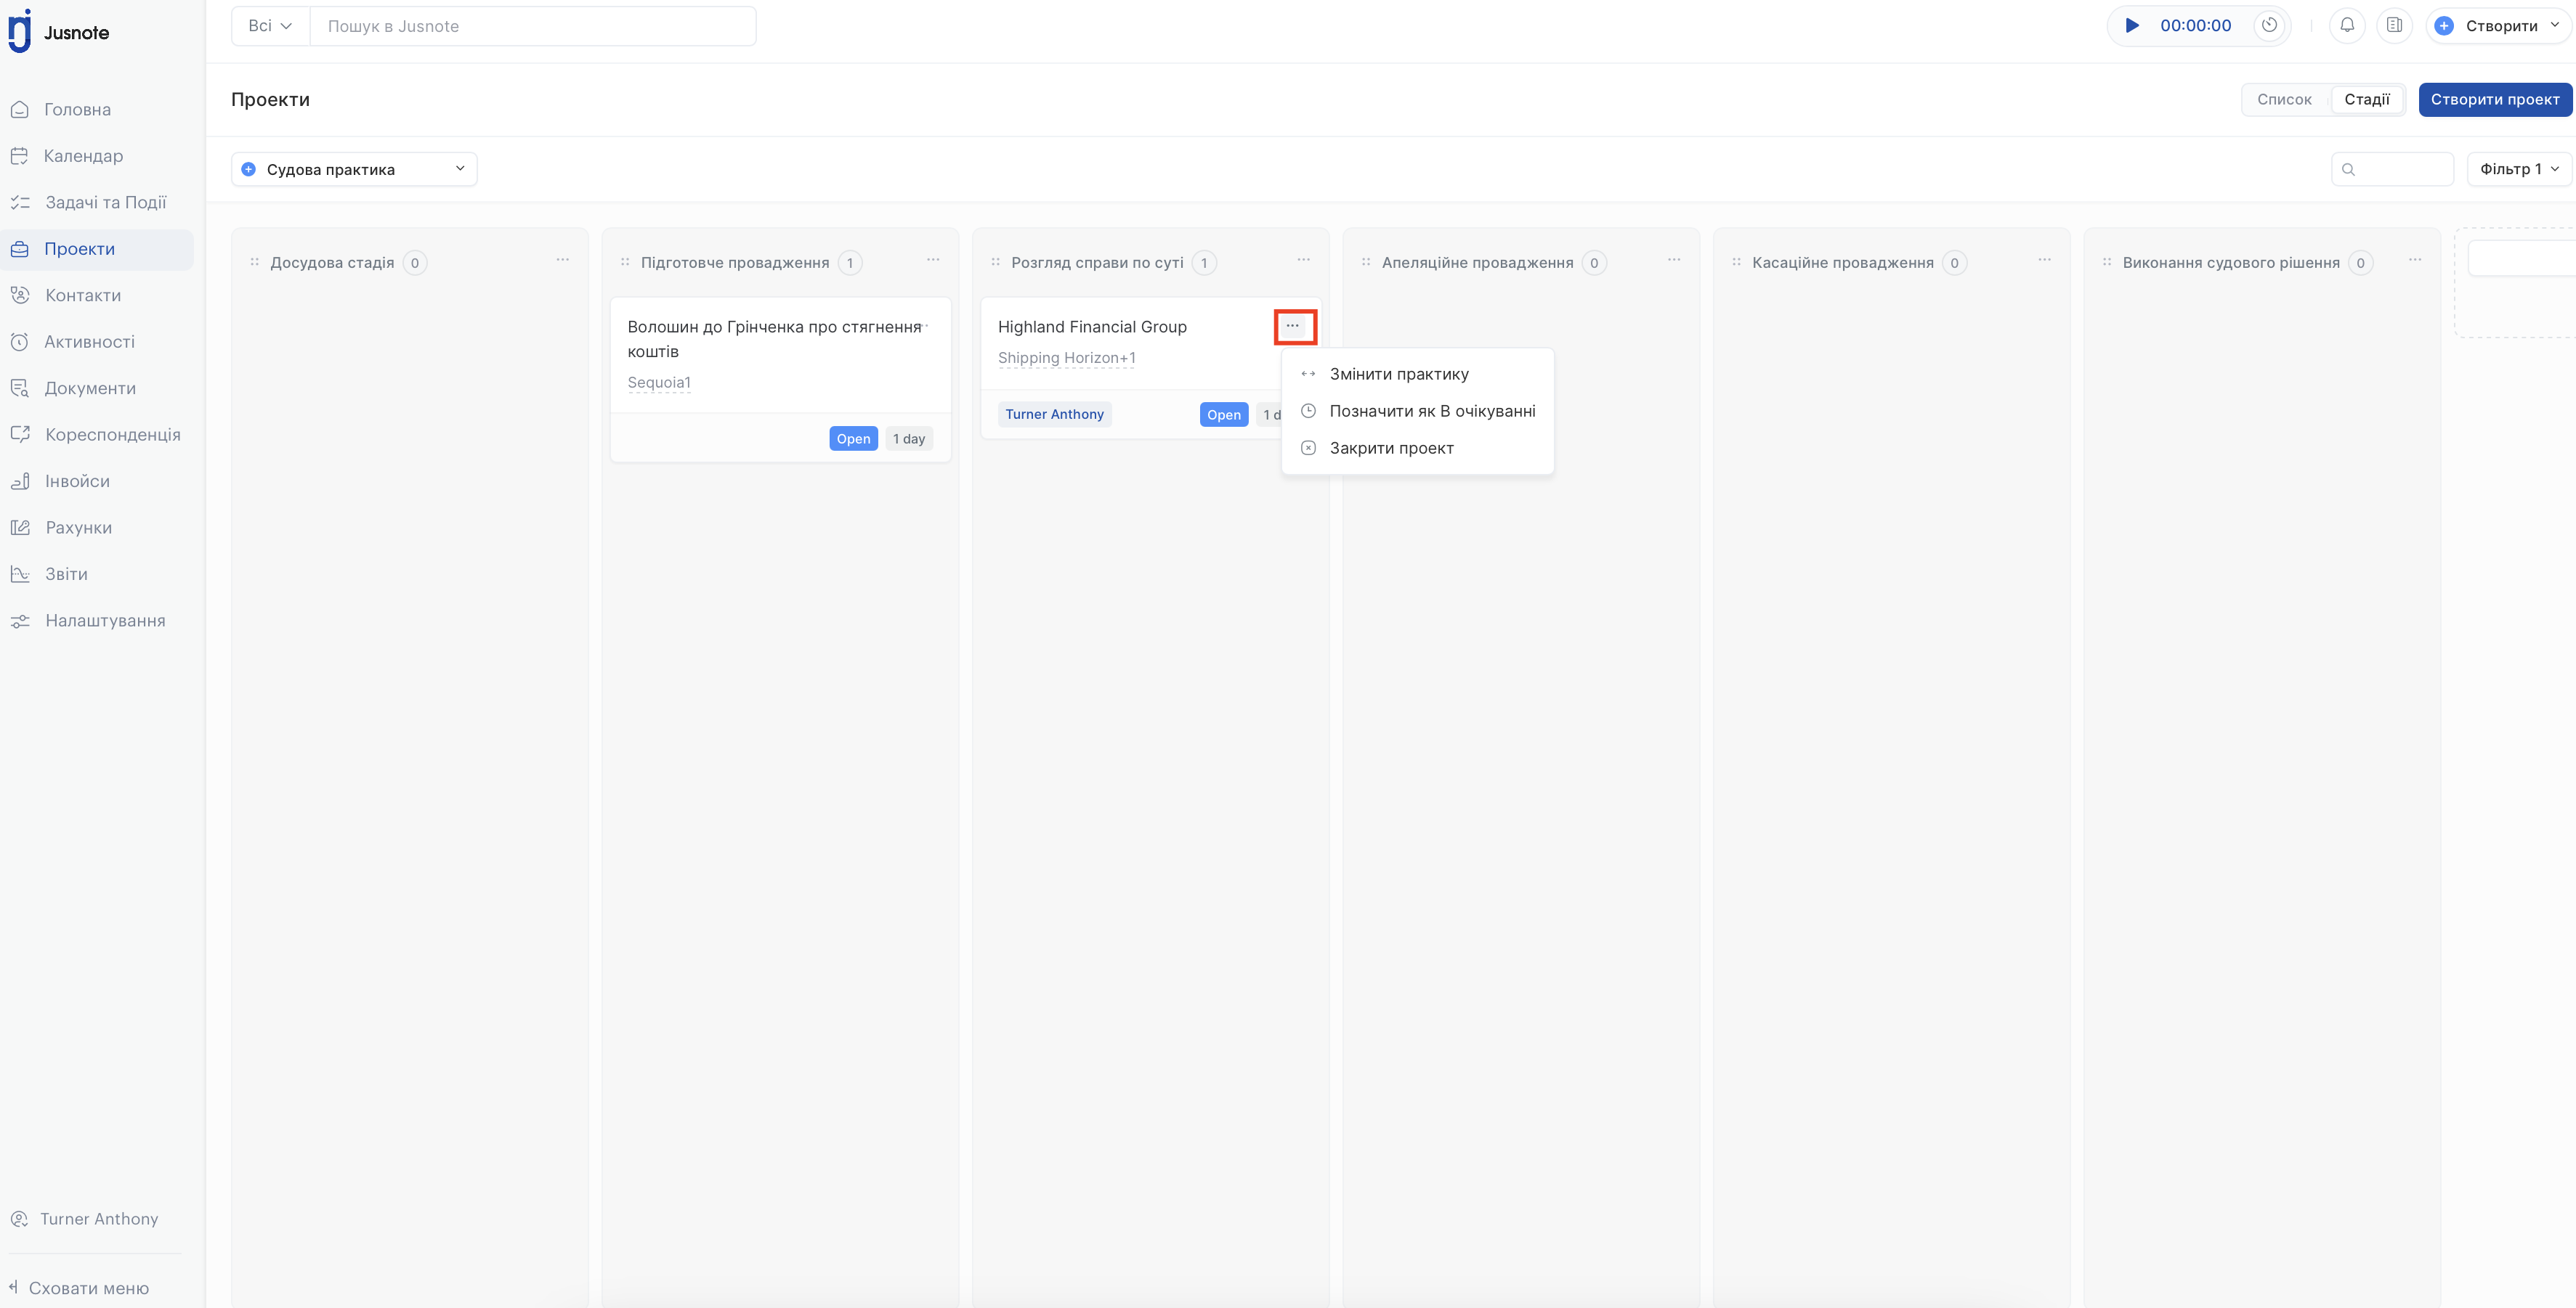Click the new stage name input field
This screenshot has height=1308, width=2576.
coord(2522,259)
